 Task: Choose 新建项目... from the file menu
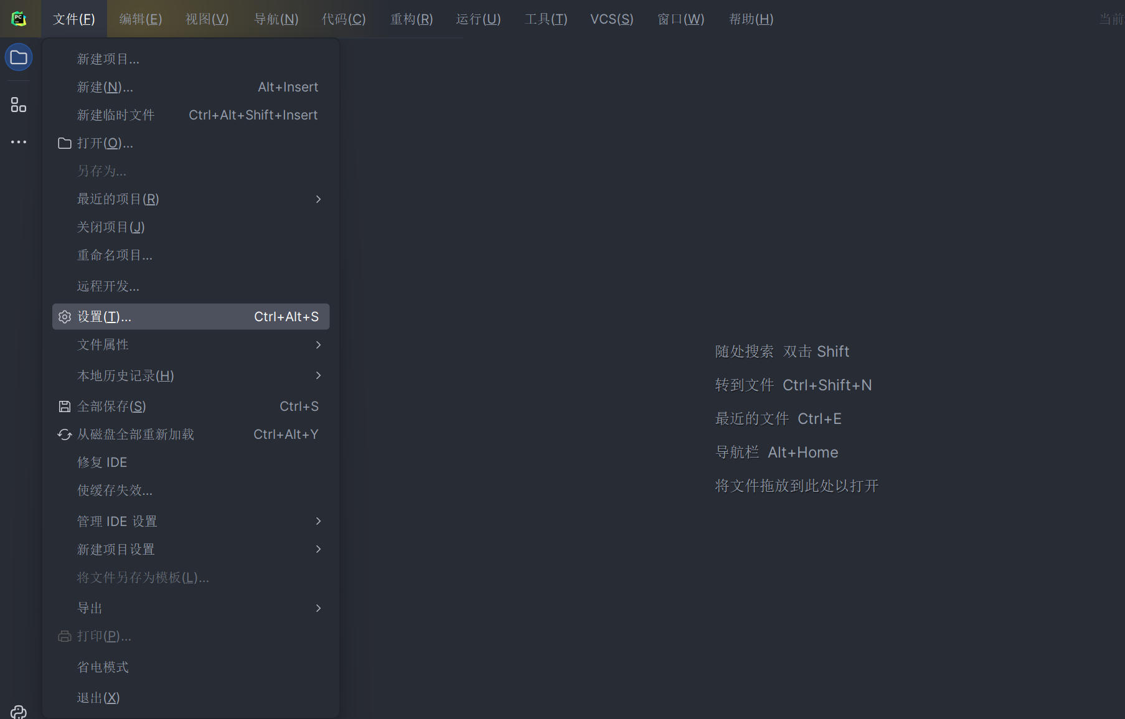pos(191,59)
